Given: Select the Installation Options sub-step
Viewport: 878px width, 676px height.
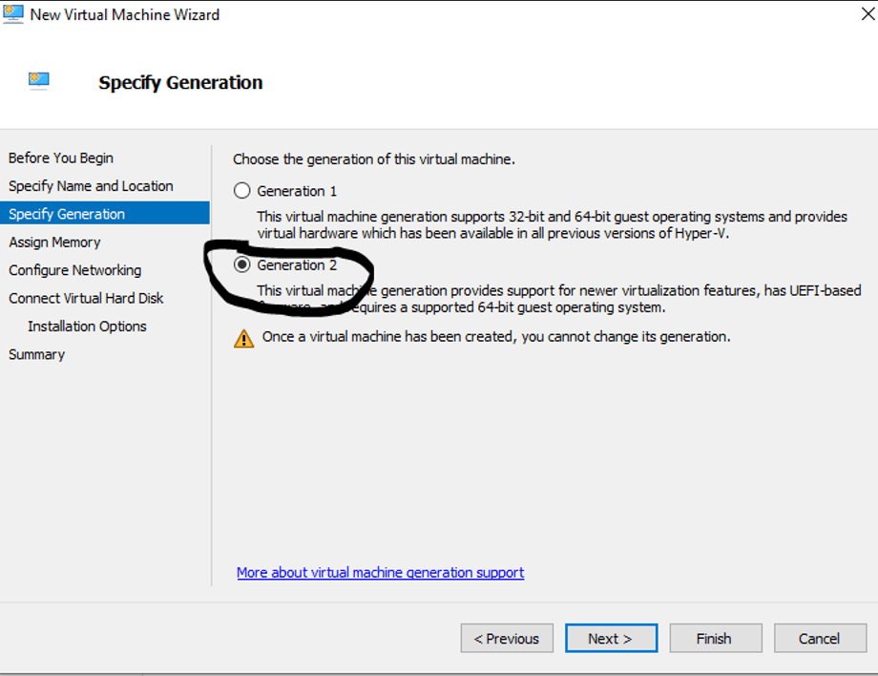Looking at the screenshot, I should (x=87, y=327).
